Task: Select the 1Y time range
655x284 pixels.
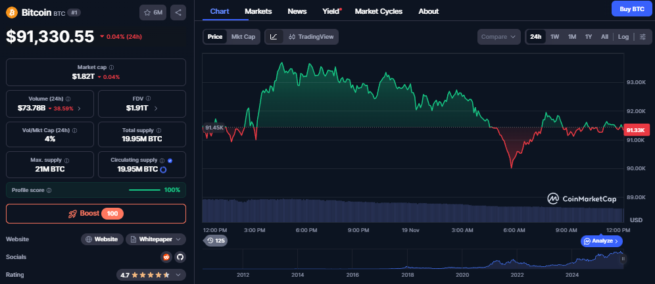Action: pos(589,37)
